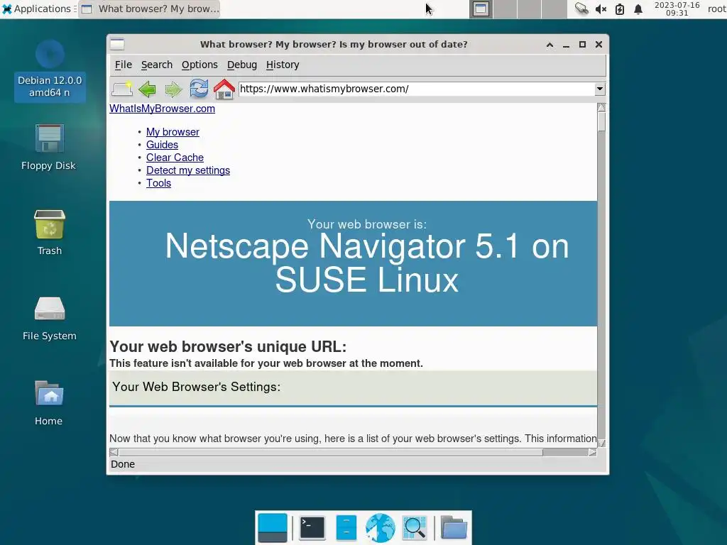Open the Search menu
The width and height of the screenshot is (727, 545).
(x=157, y=65)
